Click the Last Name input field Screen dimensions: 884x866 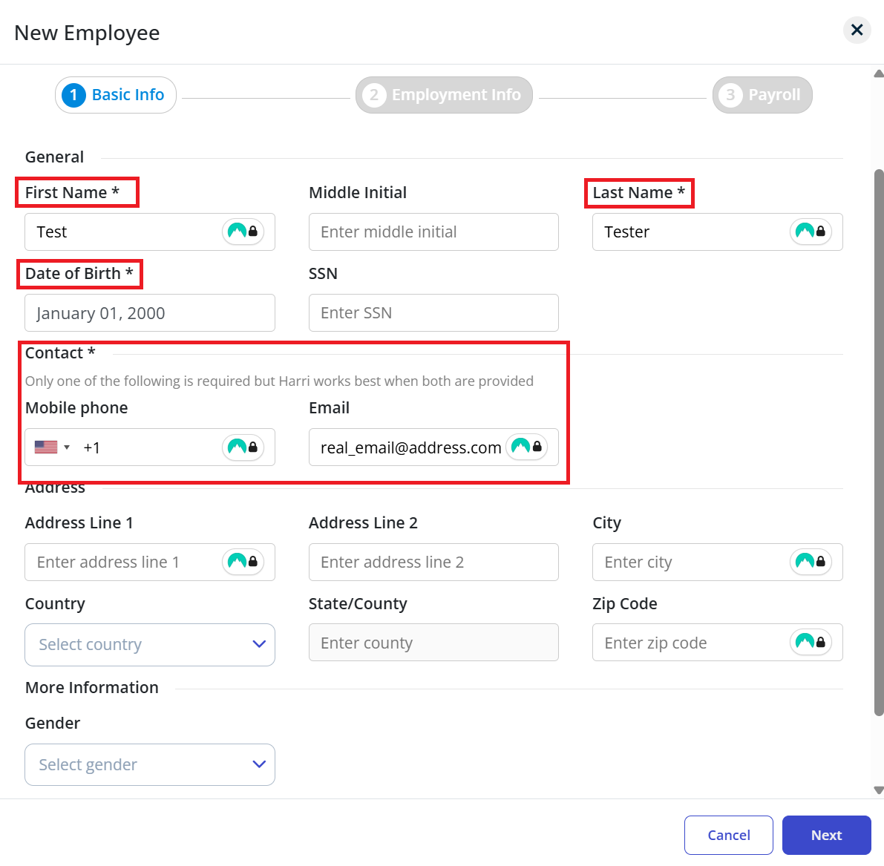(718, 232)
